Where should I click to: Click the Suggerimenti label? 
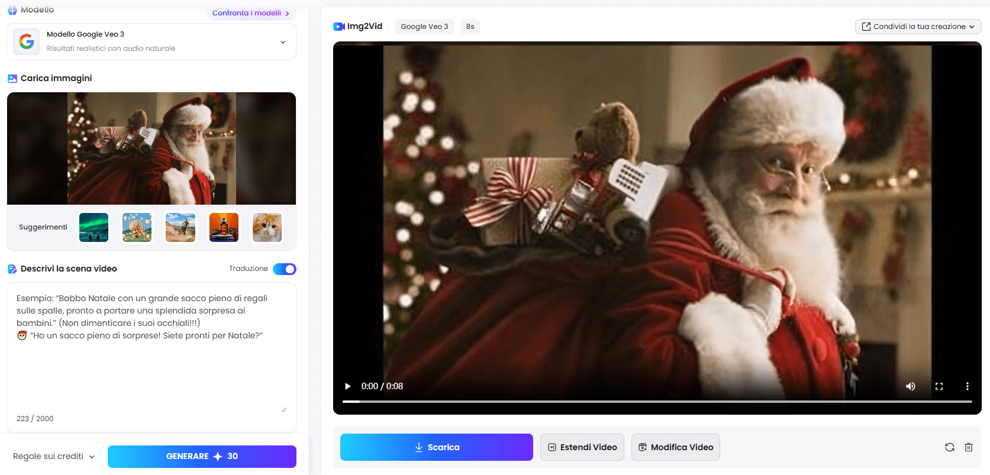(x=43, y=227)
